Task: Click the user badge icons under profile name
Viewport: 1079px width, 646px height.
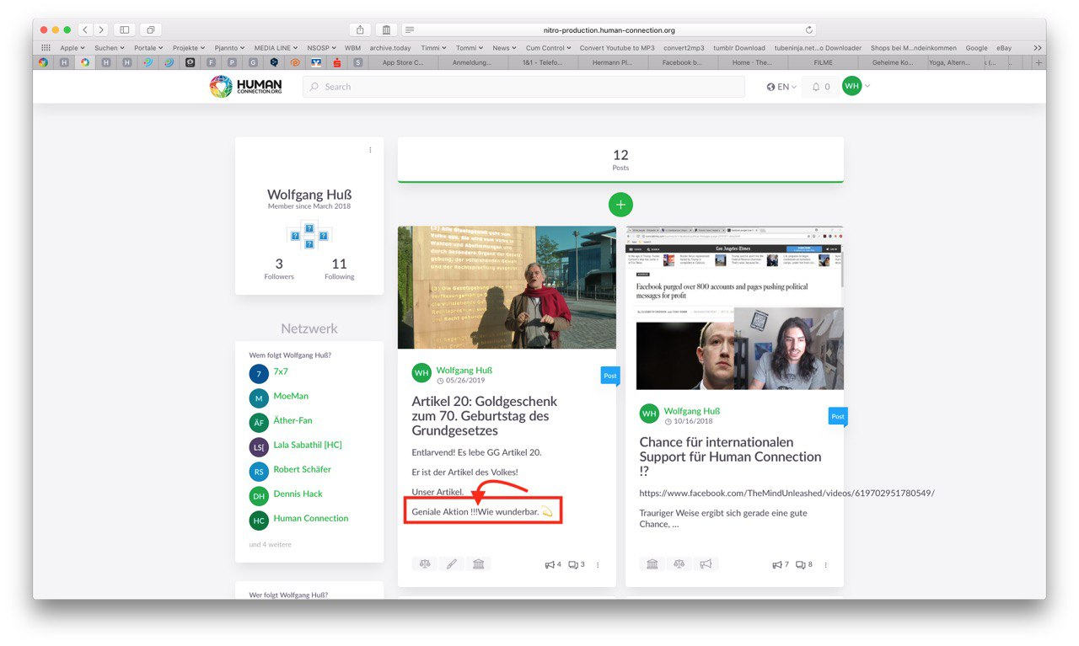Action: pyautogui.click(x=309, y=236)
